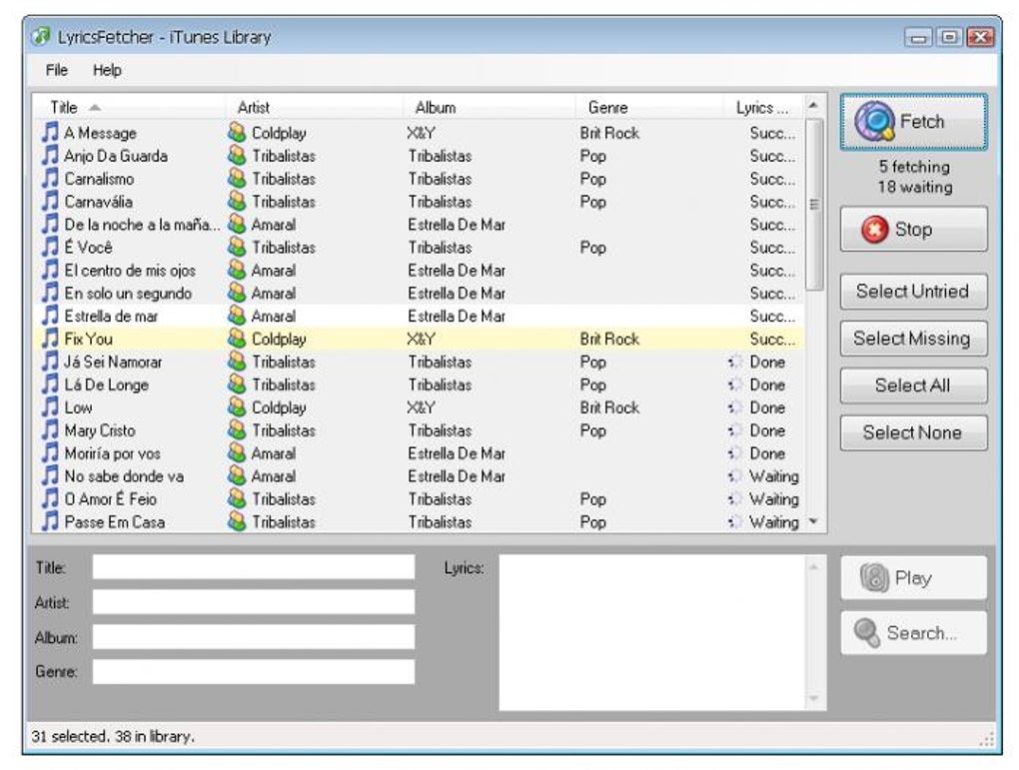
Task: Click music note icon for Carnavália
Action: pyautogui.click(x=50, y=202)
